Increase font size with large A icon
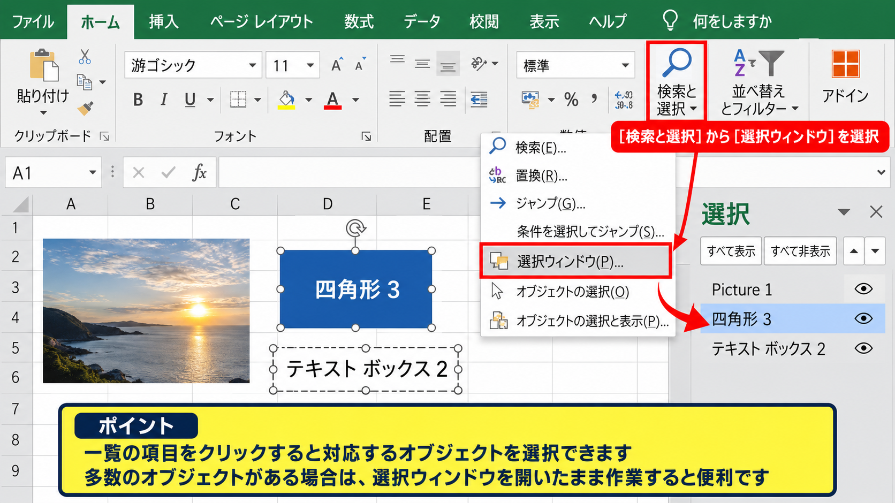895x503 pixels. tap(337, 65)
